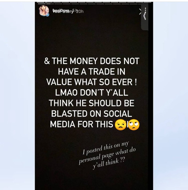The width and height of the screenshot is (188, 190).
Task: Tap the unamused face emoji
Action: point(120,125)
